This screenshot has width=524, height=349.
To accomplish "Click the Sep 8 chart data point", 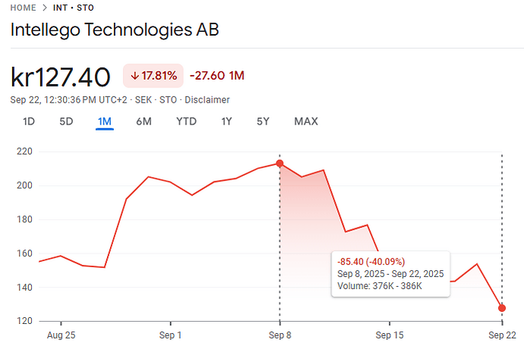I will click(x=279, y=163).
